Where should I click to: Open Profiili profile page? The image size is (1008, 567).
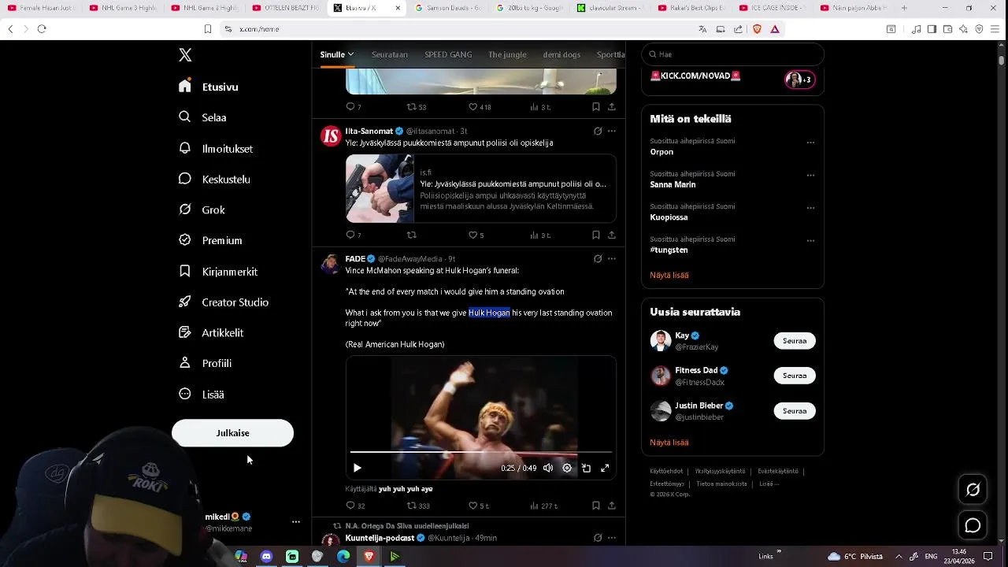[205, 363]
